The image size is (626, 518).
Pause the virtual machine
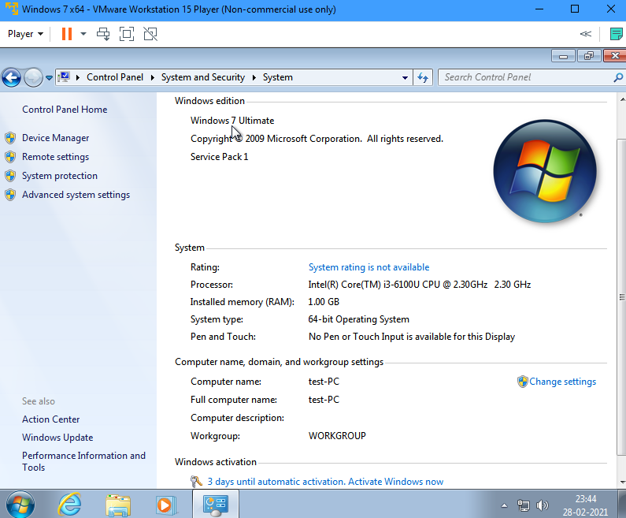[x=67, y=34]
